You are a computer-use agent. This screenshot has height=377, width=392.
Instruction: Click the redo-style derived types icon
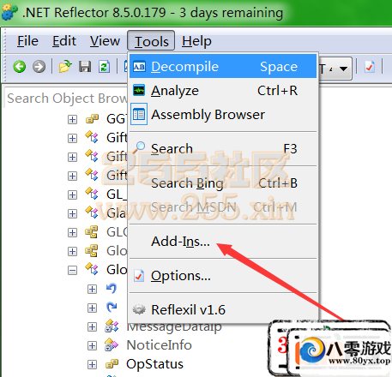(112, 308)
